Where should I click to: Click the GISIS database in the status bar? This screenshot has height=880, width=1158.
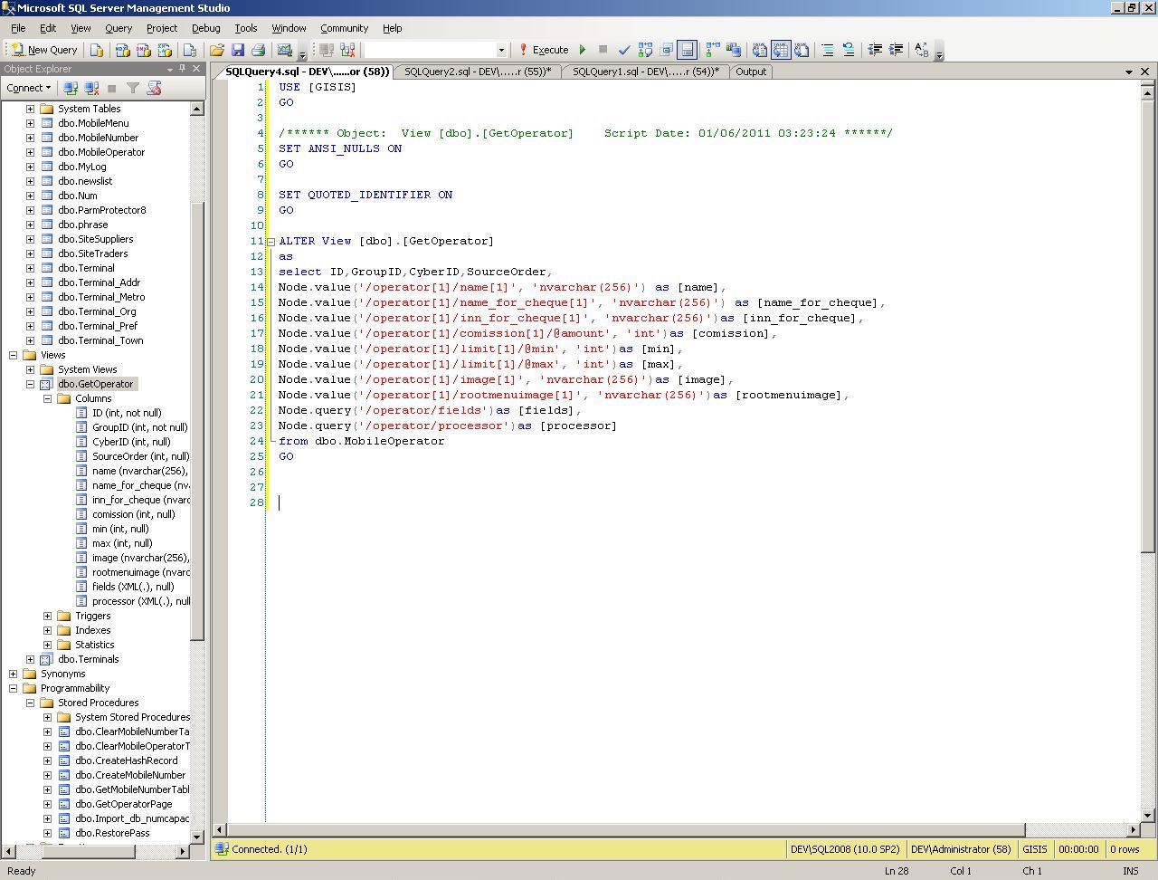click(x=1035, y=849)
